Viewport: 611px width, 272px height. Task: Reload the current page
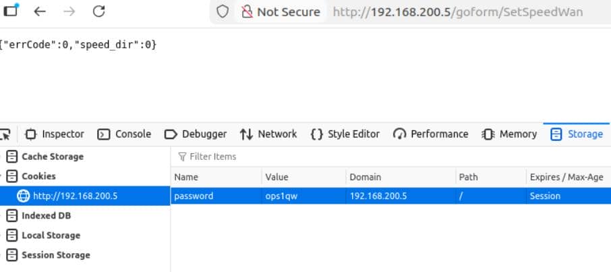click(x=99, y=11)
